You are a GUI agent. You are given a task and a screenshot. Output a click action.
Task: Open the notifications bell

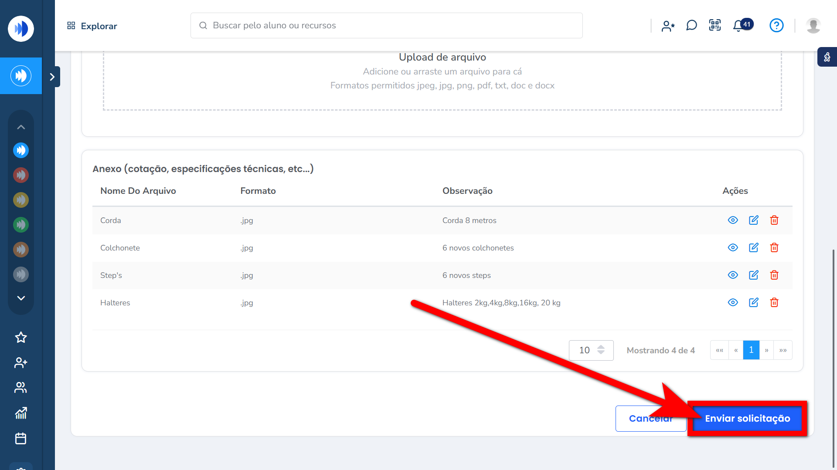click(738, 26)
